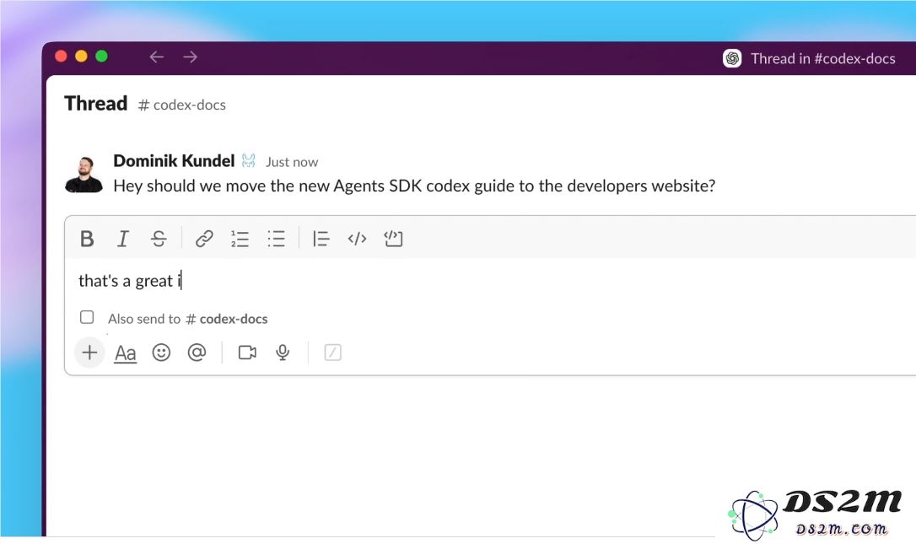
Task: Mention someone with the @ button
Action: 197,353
